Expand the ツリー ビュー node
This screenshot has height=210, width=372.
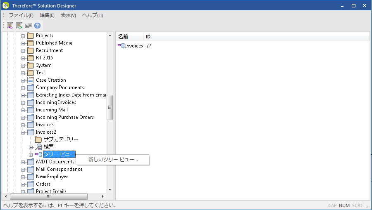[x=31, y=155]
